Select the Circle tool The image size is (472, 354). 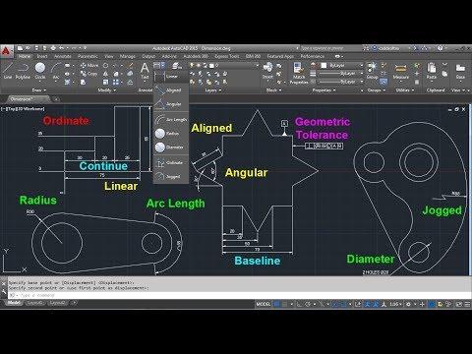coord(40,71)
